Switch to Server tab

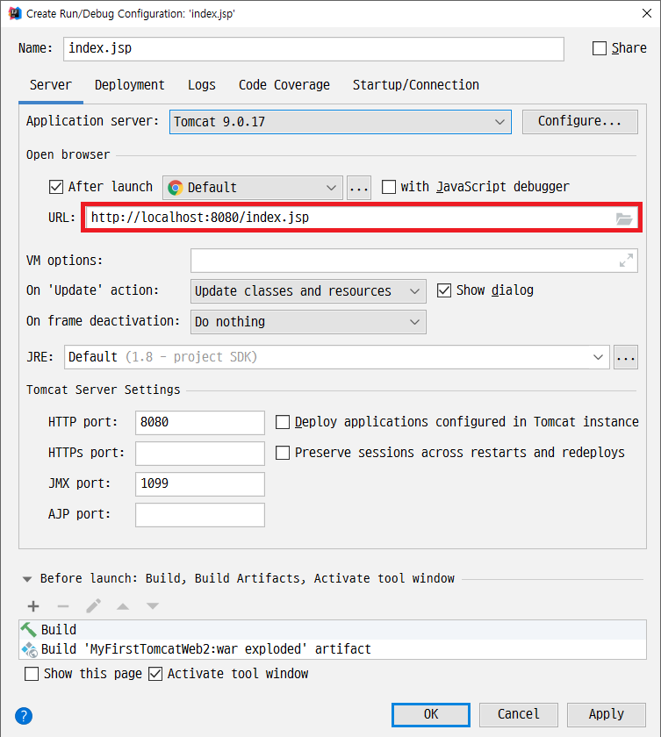point(51,85)
